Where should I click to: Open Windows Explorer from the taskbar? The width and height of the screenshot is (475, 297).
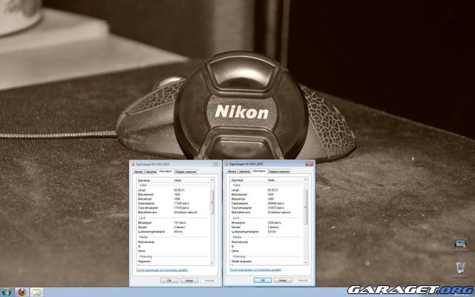(36, 290)
